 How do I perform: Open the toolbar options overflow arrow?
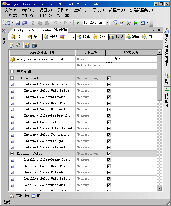tap(152, 25)
